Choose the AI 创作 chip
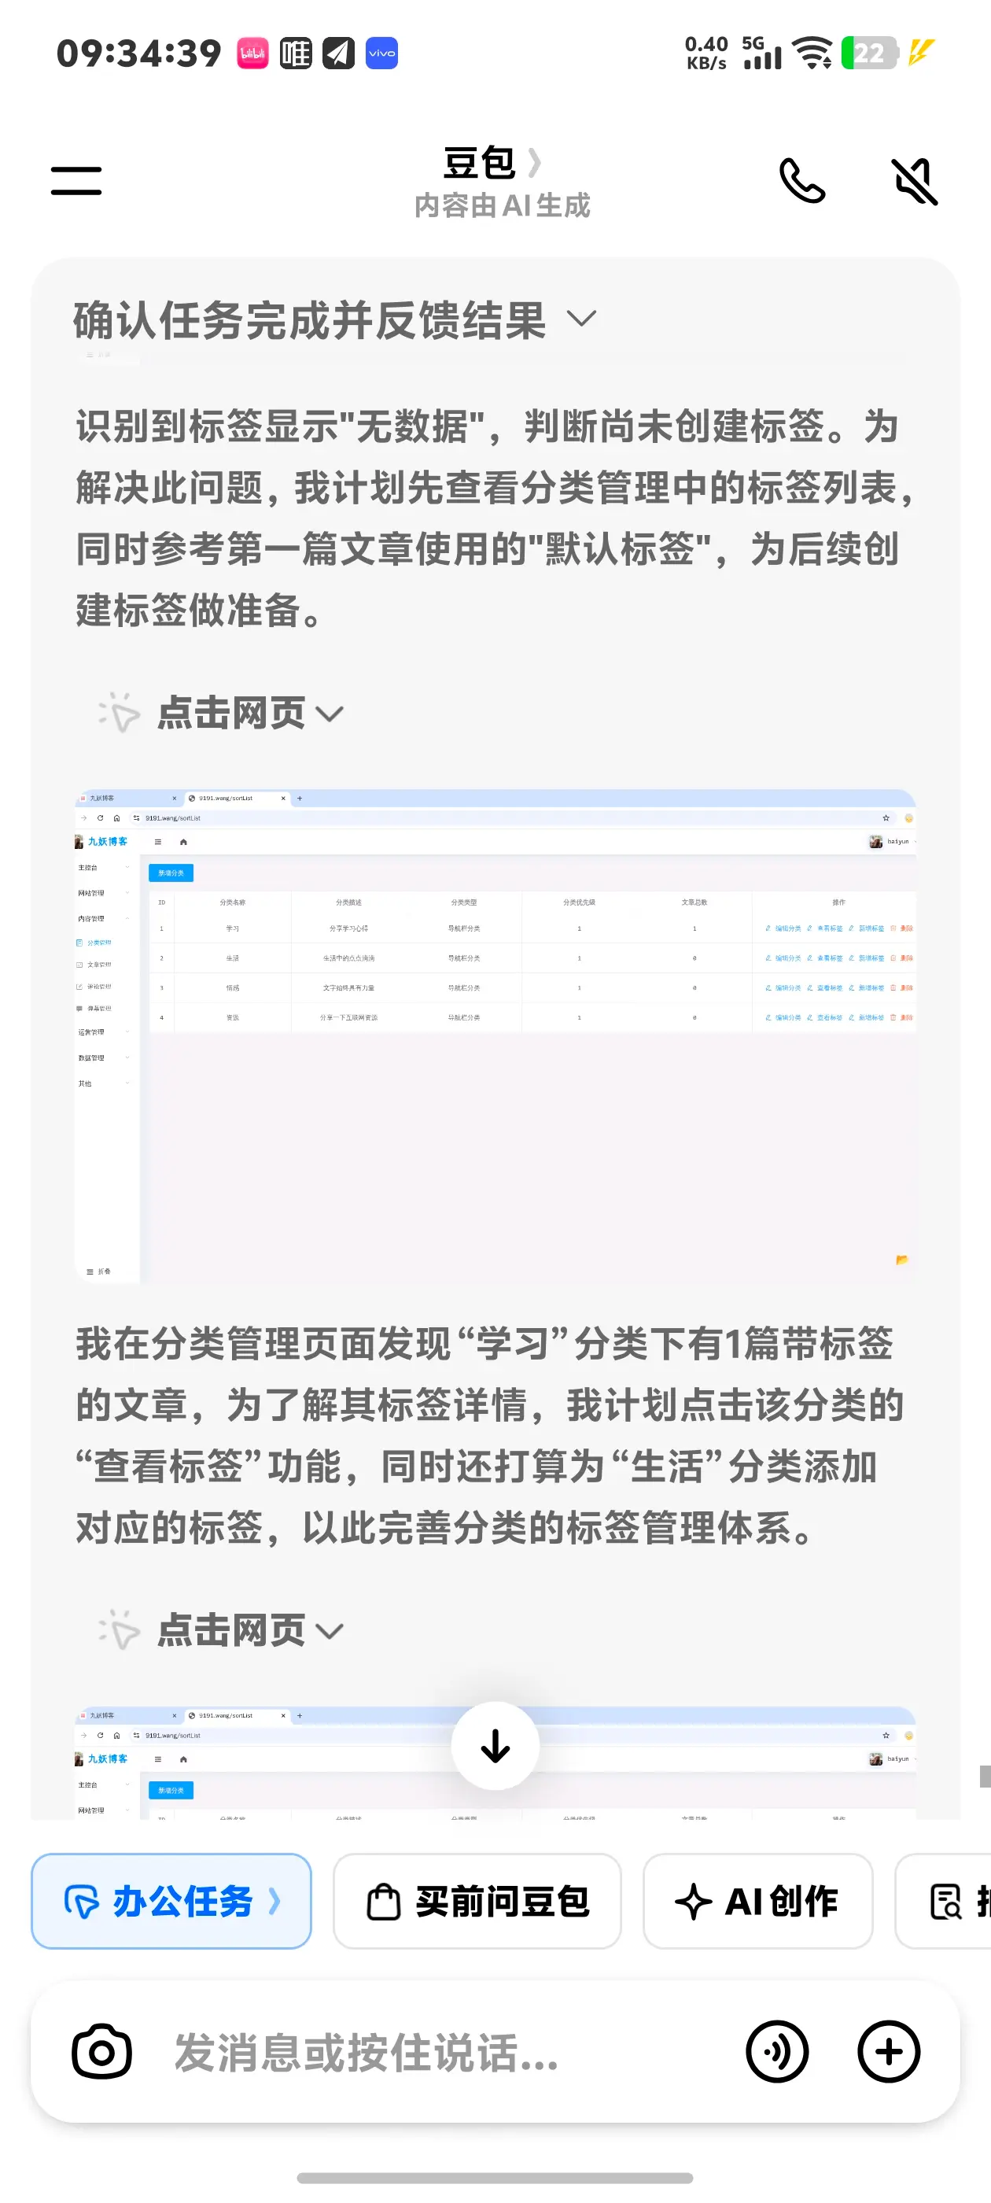 757,1901
